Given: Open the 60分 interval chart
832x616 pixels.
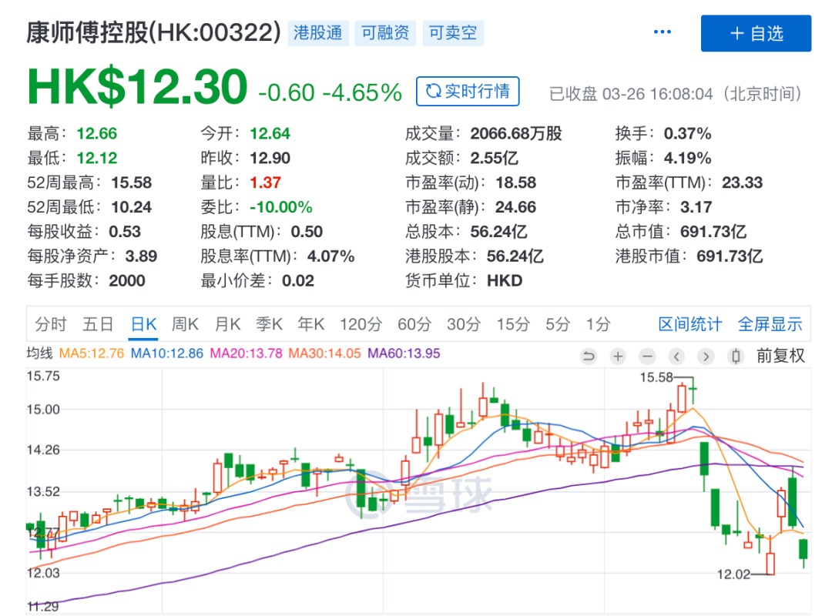Looking at the screenshot, I should (414, 324).
